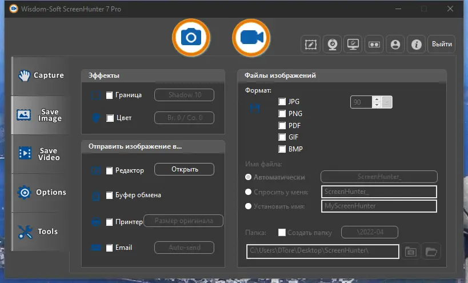Open the webcam capture icon

coord(332,44)
